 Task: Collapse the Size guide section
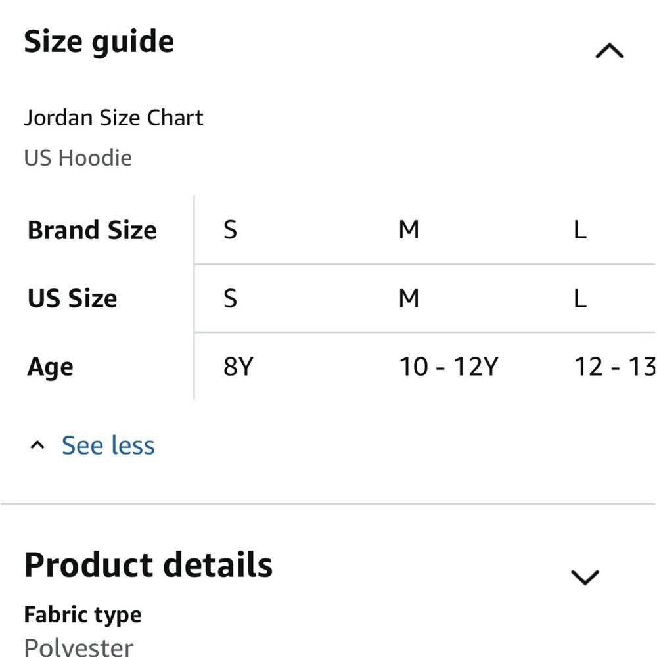click(x=608, y=51)
